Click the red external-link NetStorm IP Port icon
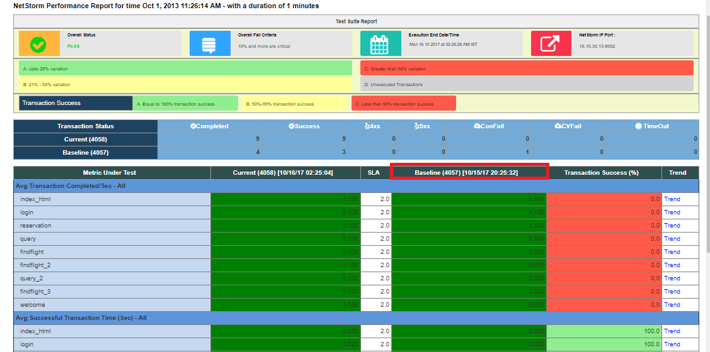This screenshot has width=710, height=352. click(x=551, y=43)
